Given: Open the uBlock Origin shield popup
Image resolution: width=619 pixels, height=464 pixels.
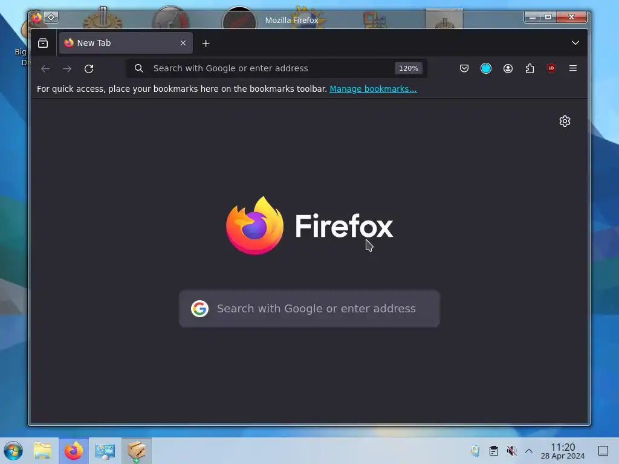Looking at the screenshot, I should 551,68.
